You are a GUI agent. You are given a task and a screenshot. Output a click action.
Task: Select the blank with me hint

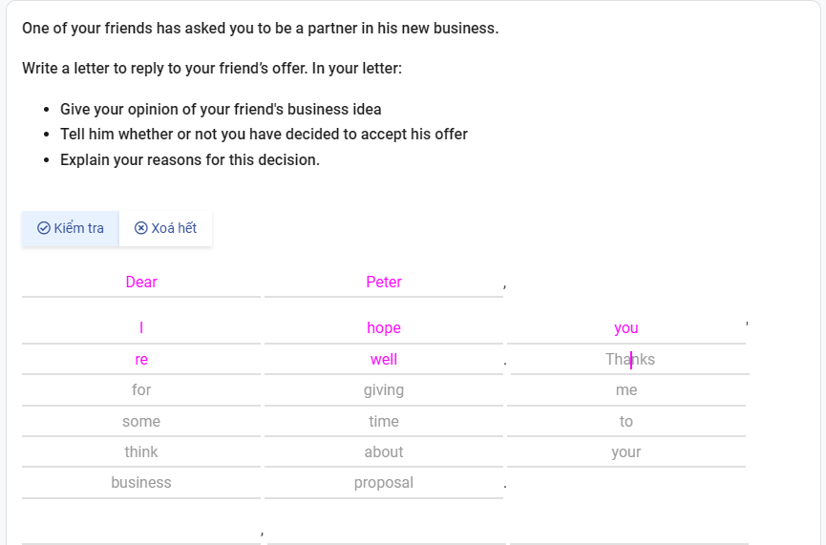(625, 390)
